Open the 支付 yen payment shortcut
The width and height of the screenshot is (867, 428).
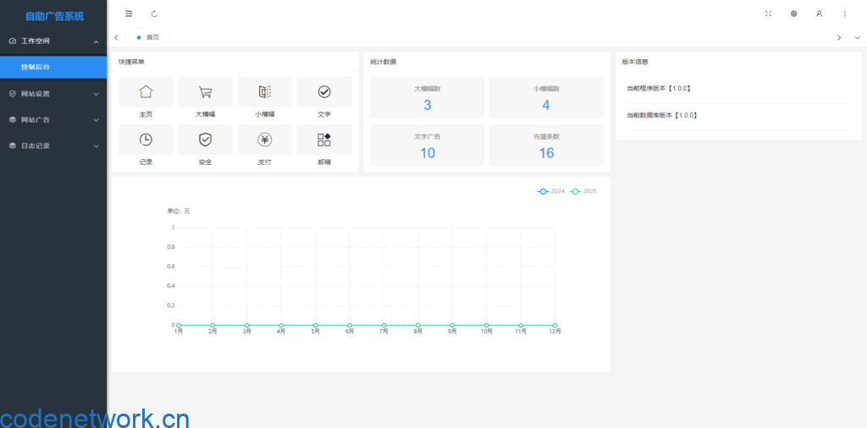click(x=264, y=140)
